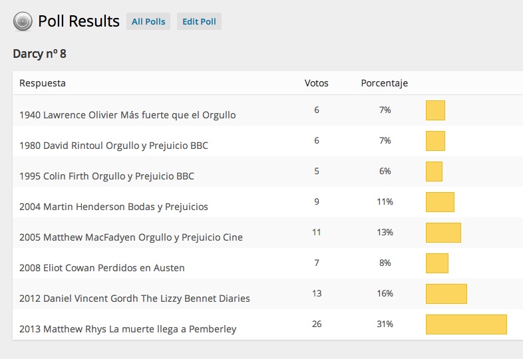Click the 1995 Colin Firth answer text
This screenshot has width=523, height=359.
(106, 176)
